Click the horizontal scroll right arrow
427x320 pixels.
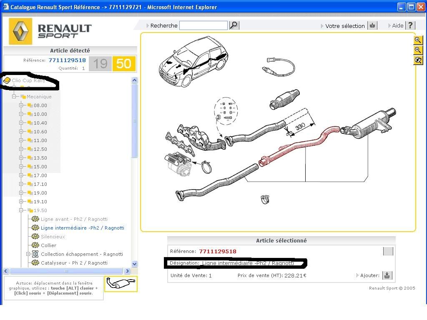(127, 271)
